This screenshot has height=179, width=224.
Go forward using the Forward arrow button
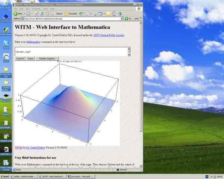[28, 14]
